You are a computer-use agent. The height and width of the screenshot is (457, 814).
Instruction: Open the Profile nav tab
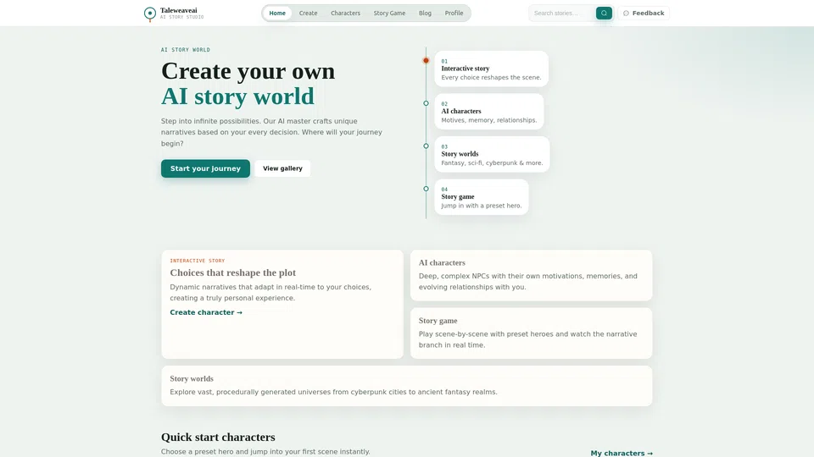pyautogui.click(x=454, y=13)
